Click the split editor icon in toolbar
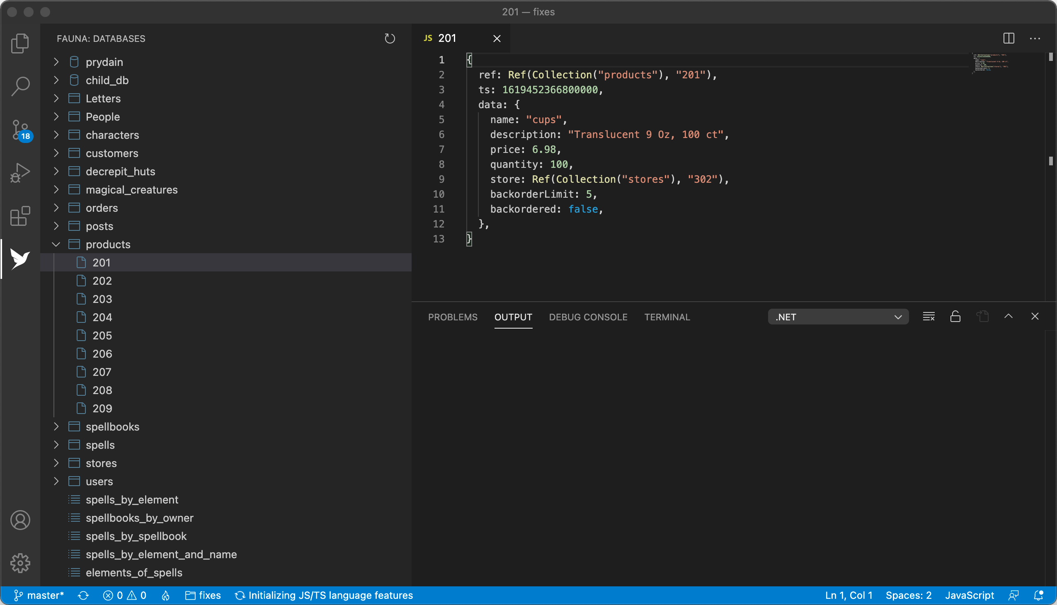 1009,38
